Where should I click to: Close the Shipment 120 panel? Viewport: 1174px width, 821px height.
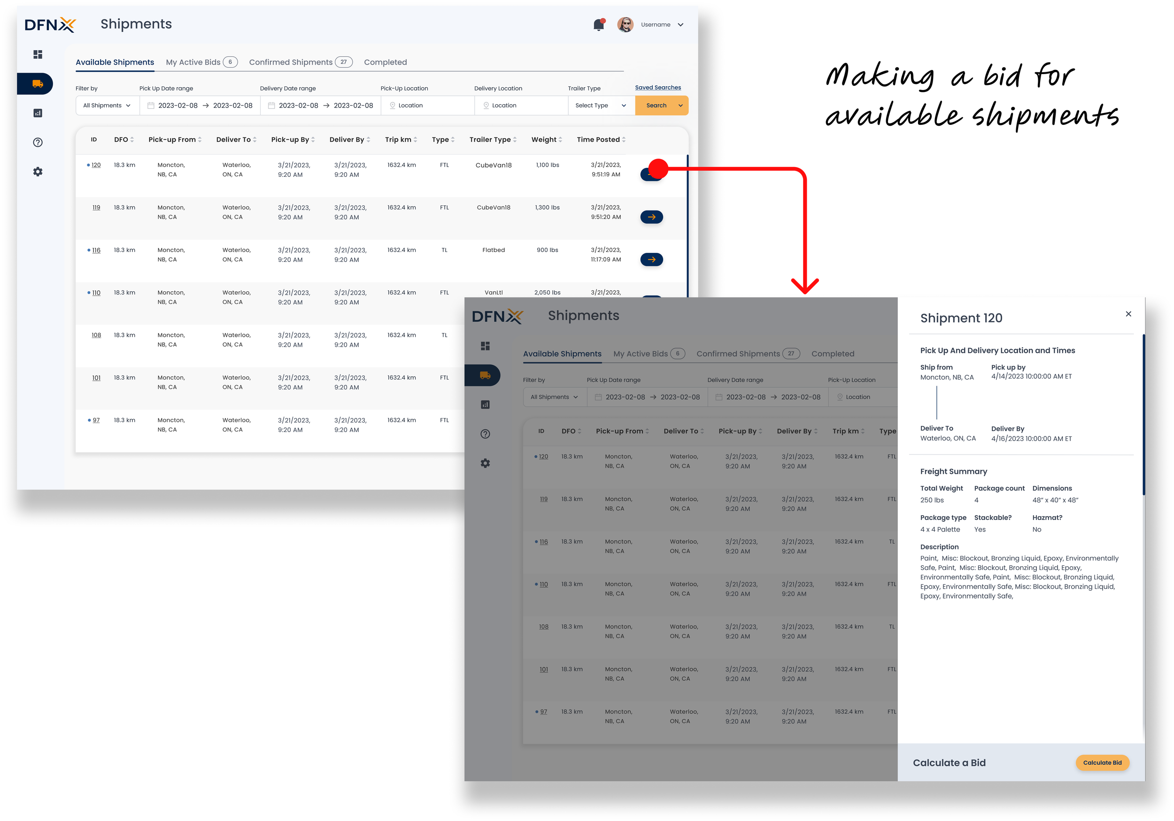[1128, 314]
